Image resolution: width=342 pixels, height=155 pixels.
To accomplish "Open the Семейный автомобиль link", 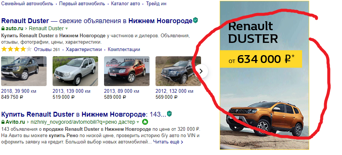I will pyautogui.click(x=27, y=3).
